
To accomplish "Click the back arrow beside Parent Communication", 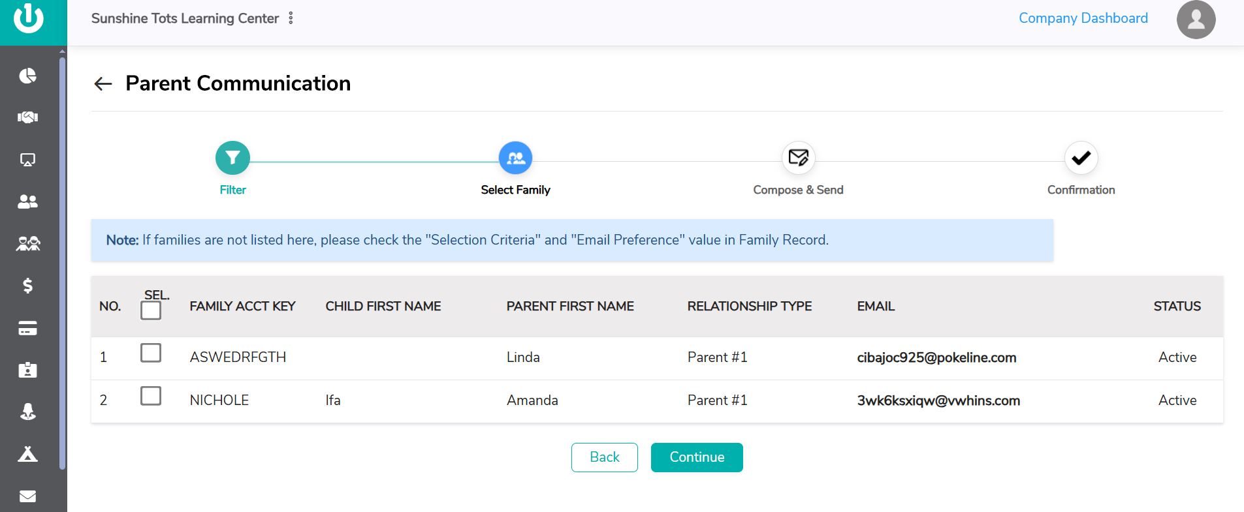I will [103, 83].
